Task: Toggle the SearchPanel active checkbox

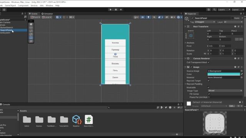Action: (192, 18)
